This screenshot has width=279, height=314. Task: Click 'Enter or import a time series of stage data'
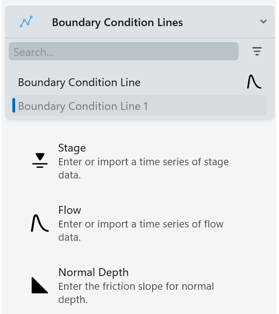coord(143,168)
